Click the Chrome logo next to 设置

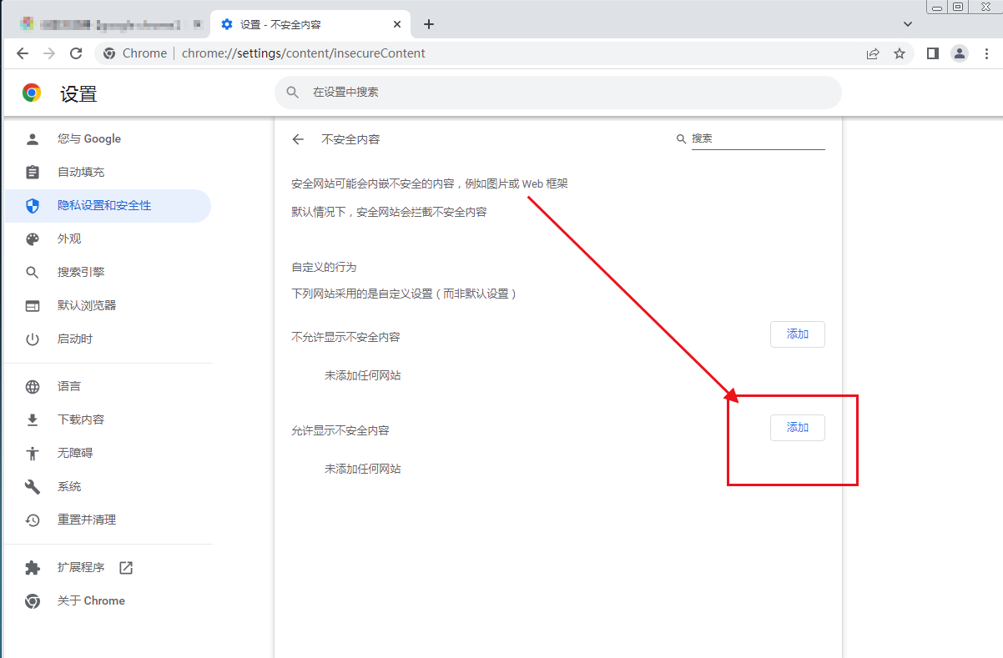click(x=32, y=93)
